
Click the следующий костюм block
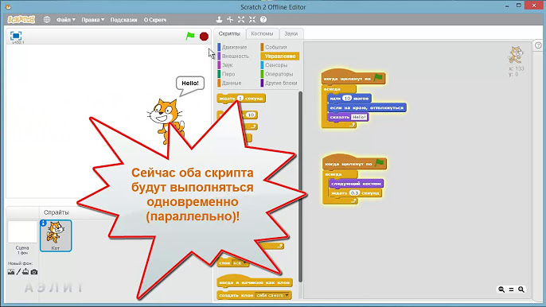pyautogui.click(x=357, y=184)
